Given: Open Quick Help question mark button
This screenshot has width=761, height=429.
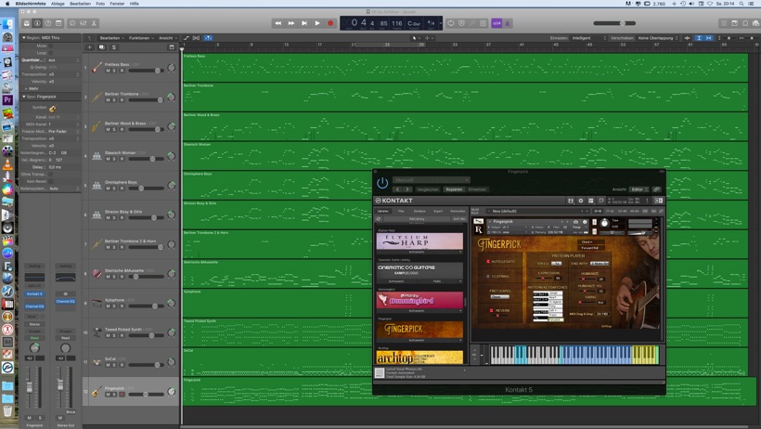Looking at the screenshot, I should pos(48,23).
